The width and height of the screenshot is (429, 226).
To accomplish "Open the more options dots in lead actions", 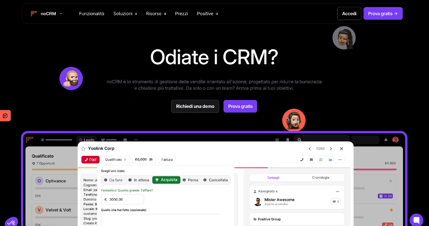I will point(340,159).
